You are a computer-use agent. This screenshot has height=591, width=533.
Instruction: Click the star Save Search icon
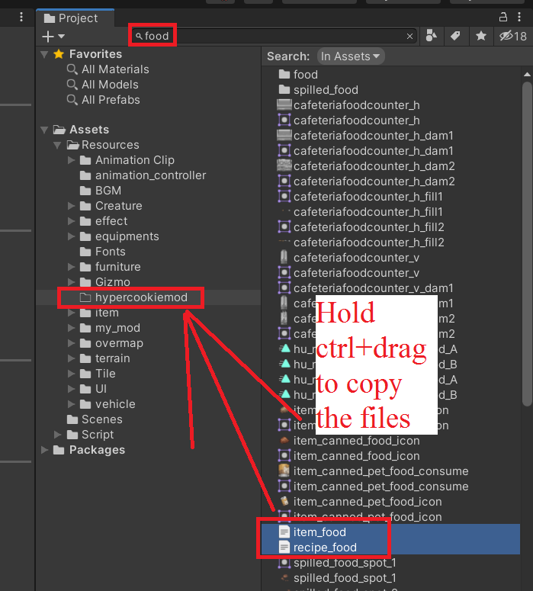[x=480, y=36]
